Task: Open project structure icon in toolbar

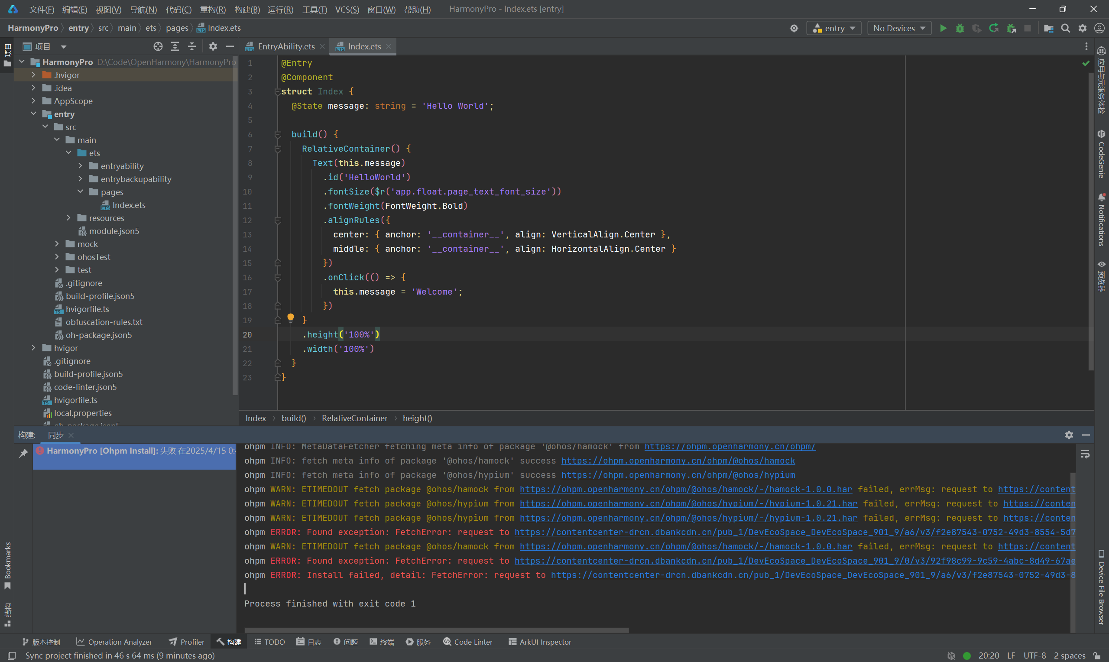Action: pos(1048,28)
